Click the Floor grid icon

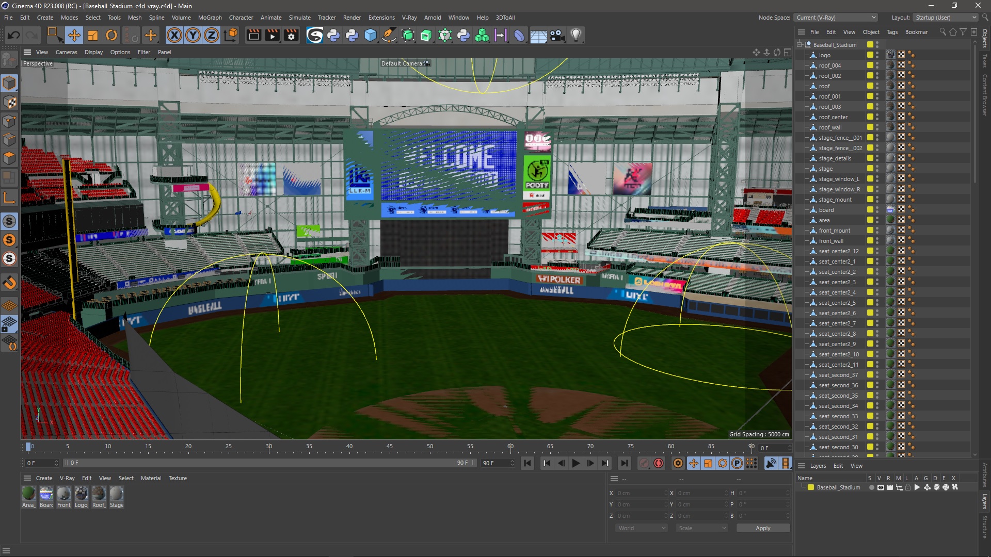click(538, 35)
